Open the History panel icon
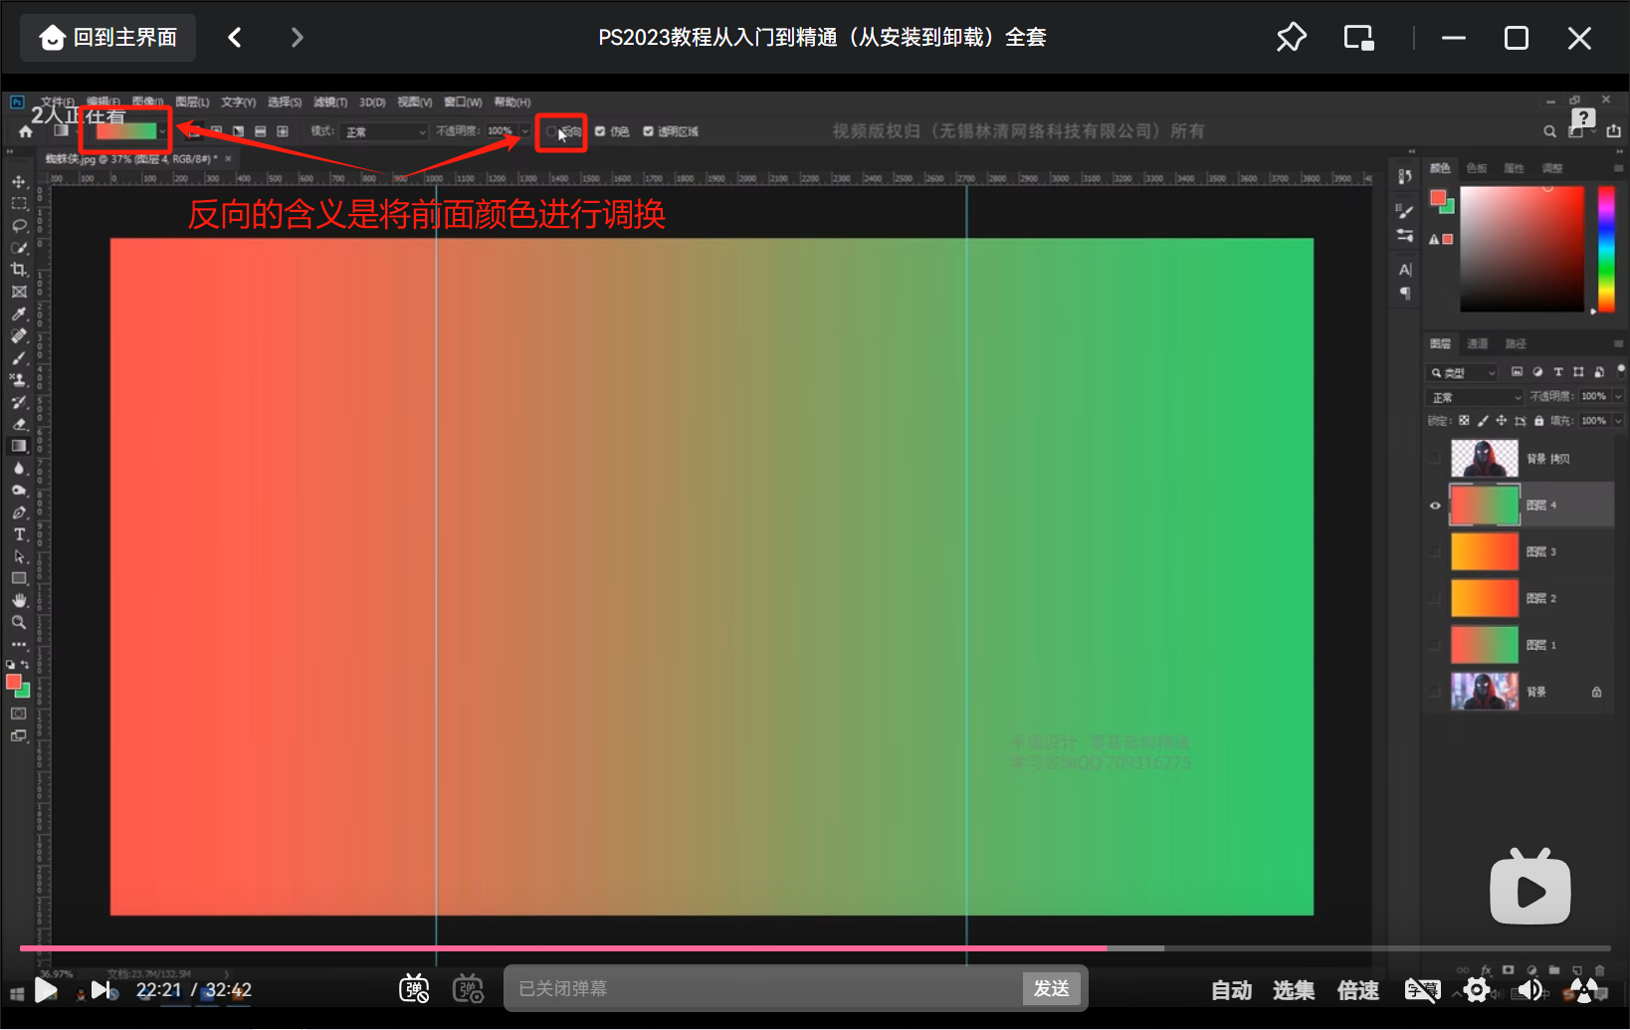Image resolution: width=1630 pixels, height=1030 pixels. 1404,176
